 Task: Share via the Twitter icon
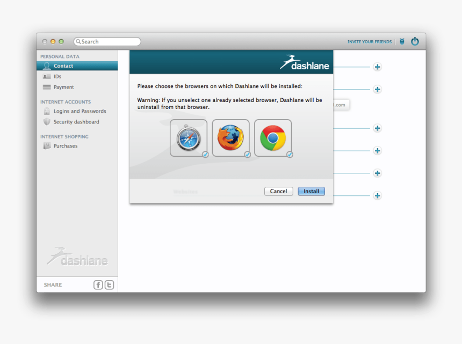coord(109,285)
